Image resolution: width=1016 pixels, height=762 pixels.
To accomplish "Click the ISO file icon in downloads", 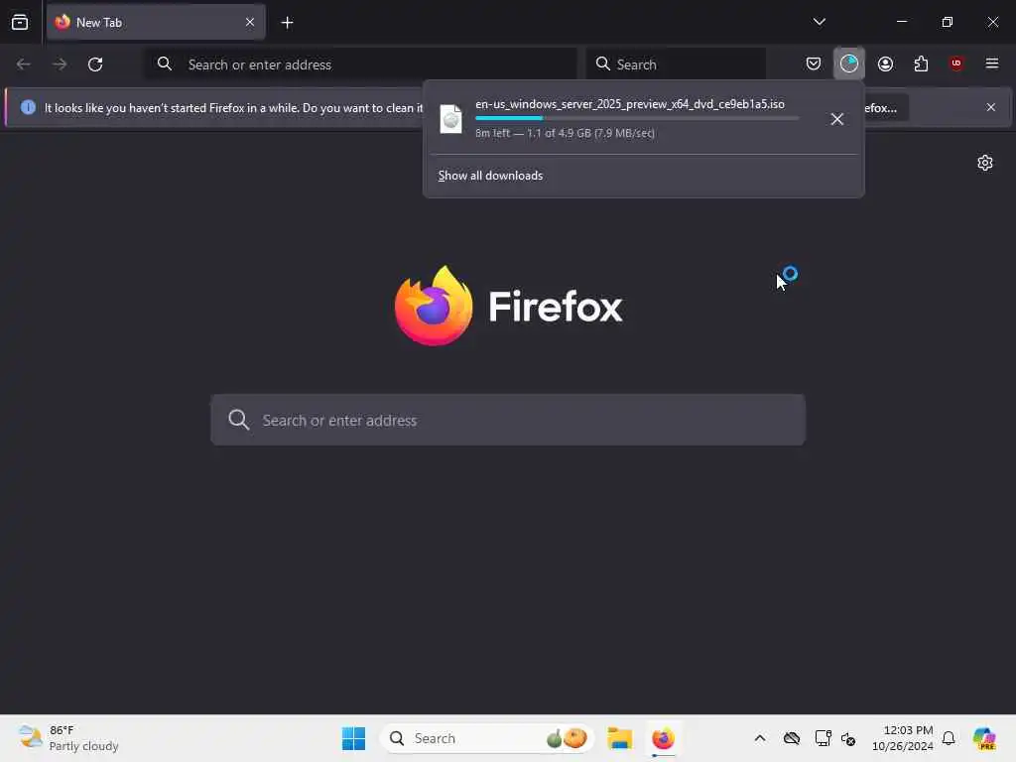I will point(450,119).
